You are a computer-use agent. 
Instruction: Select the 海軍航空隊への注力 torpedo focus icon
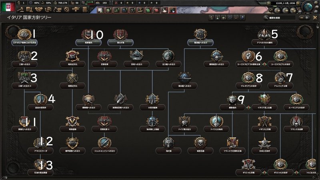(x=120, y=100)
